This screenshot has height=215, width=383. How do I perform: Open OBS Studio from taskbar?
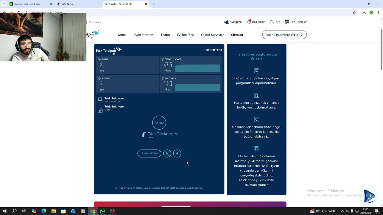tap(112, 211)
